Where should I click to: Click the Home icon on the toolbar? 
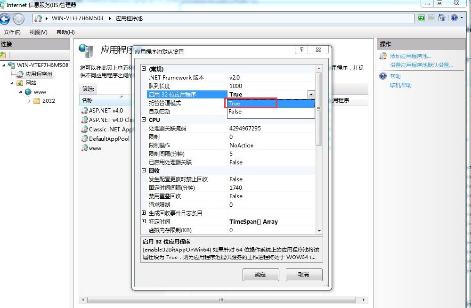click(441, 17)
